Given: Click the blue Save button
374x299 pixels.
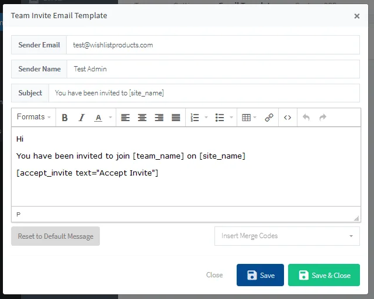Looking at the screenshot, I should click(260, 275).
